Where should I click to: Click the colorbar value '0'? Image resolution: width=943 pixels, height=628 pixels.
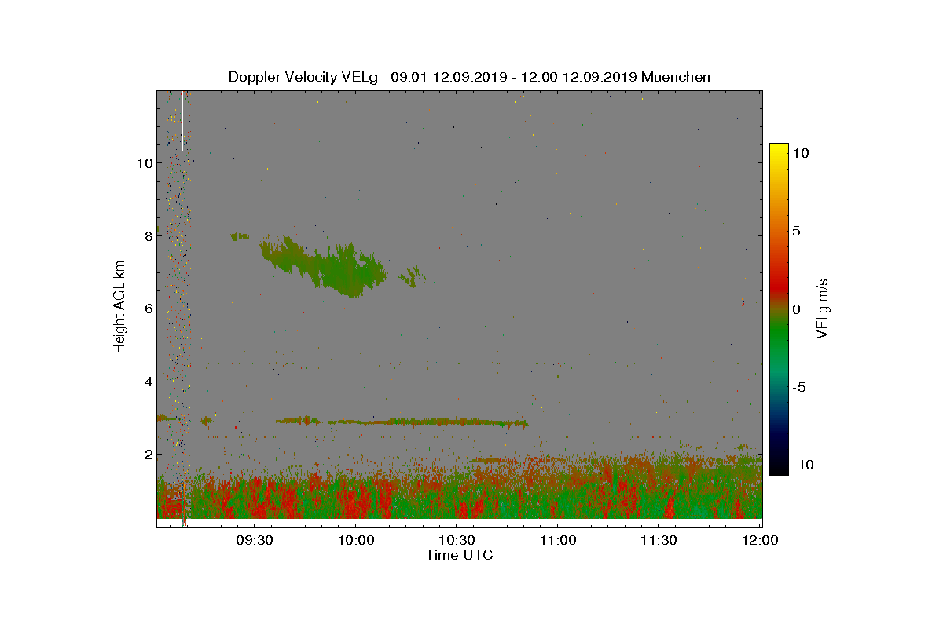tap(798, 309)
